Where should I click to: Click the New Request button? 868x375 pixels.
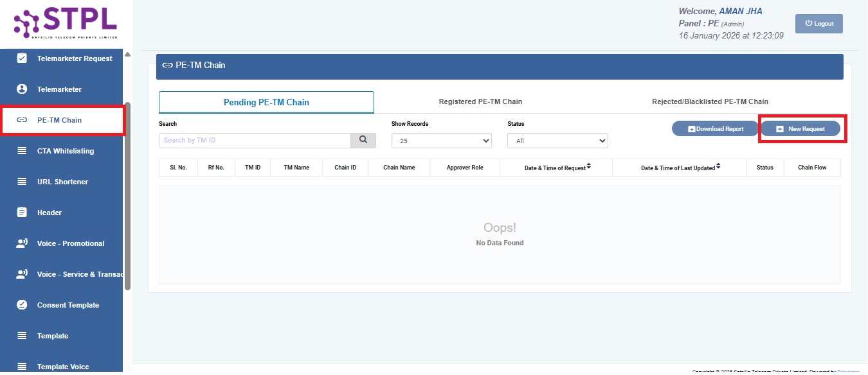point(802,128)
